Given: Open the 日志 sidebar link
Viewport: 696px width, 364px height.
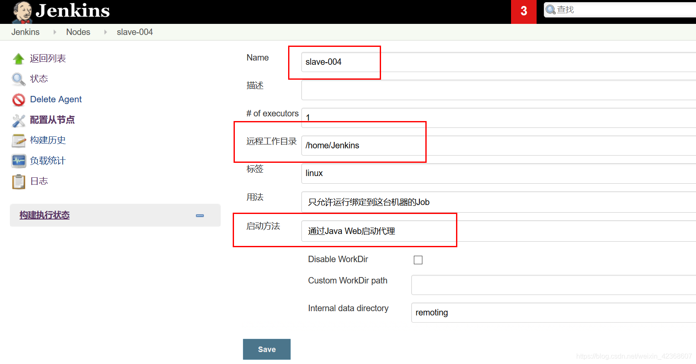Looking at the screenshot, I should coord(39,181).
